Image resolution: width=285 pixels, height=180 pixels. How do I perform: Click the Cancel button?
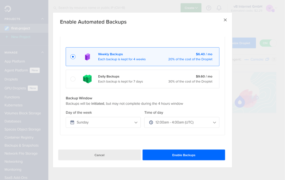coord(99,155)
